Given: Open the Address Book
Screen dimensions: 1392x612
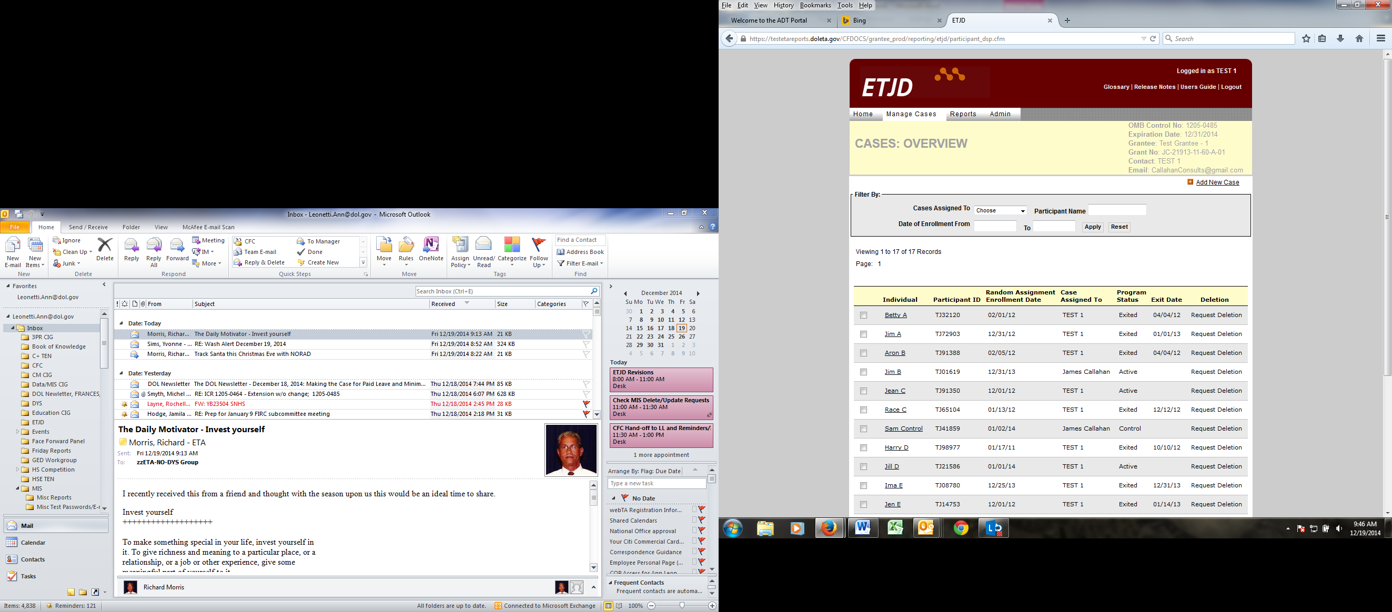Looking at the screenshot, I should (x=580, y=252).
